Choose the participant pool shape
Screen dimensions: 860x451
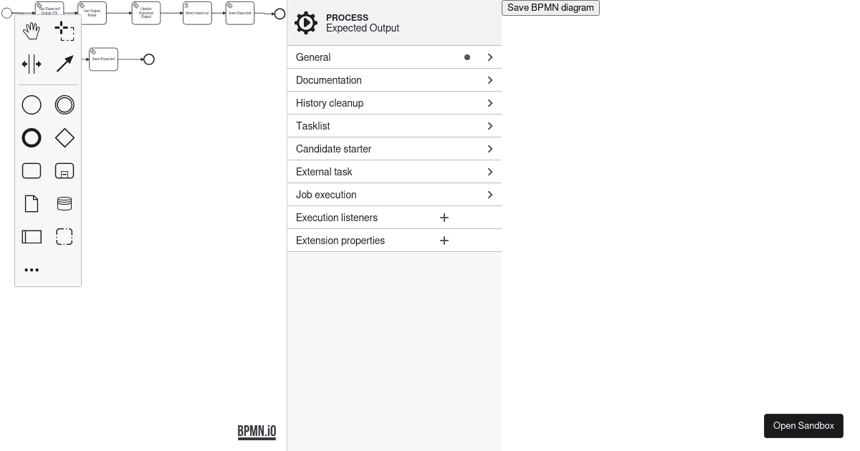(32, 236)
